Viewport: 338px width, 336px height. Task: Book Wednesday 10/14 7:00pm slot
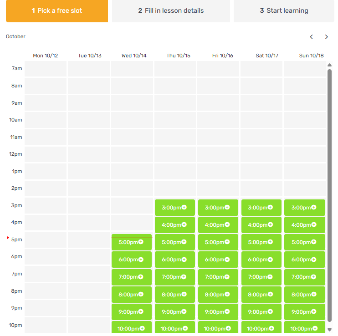pos(132,277)
